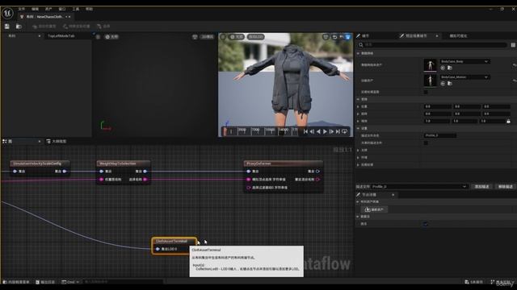Reset the BodyCase_Motion property to default arrow

pyautogui.click(x=515, y=81)
